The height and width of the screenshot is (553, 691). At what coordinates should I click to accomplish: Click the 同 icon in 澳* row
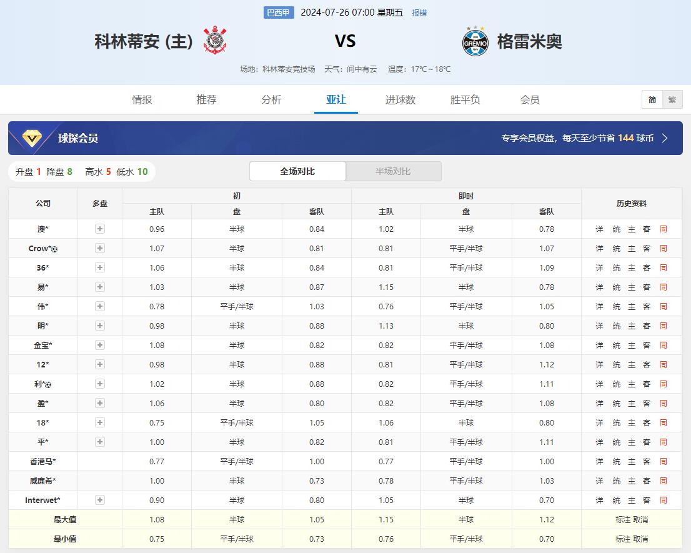663,229
